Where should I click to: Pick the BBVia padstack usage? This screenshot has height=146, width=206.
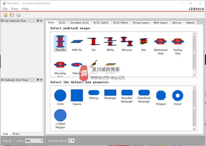tap(110, 41)
